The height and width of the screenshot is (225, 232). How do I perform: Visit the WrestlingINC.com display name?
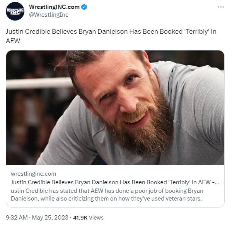click(x=54, y=7)
